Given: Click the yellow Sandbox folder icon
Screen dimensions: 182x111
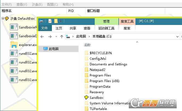Looking at the screenshot, I should pos(86,98).
